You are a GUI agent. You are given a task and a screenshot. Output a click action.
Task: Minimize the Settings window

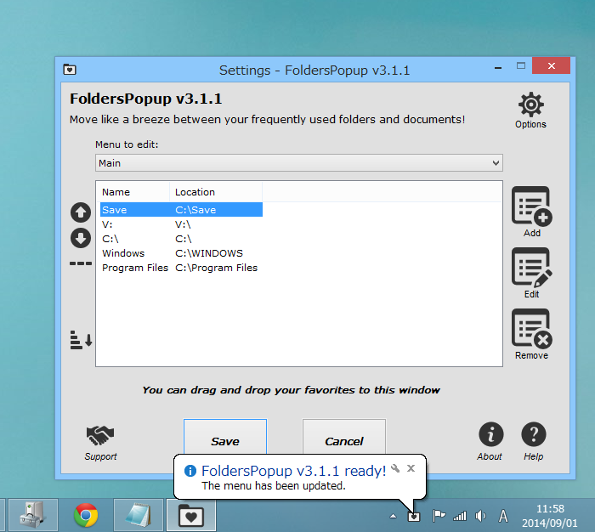pos(498,68)
